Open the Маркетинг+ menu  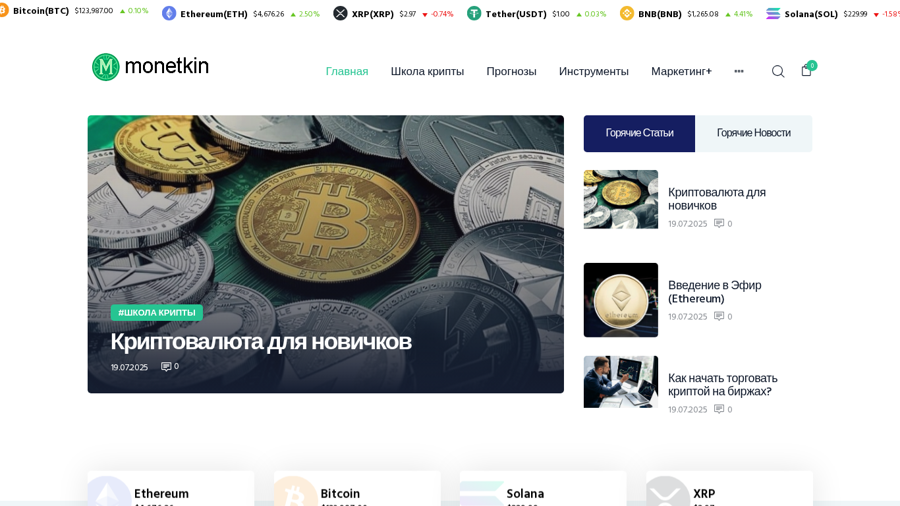(x=682, y=71)
